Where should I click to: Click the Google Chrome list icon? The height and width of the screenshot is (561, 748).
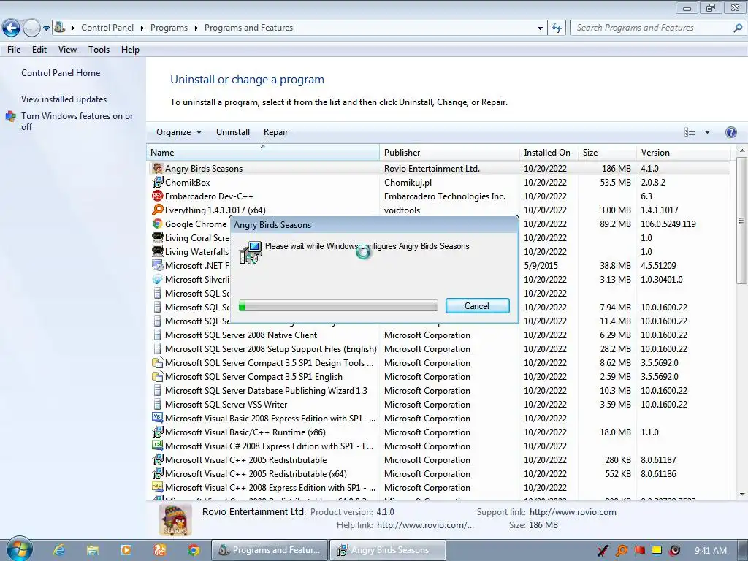pyautogui.click(x=158, y=224)
